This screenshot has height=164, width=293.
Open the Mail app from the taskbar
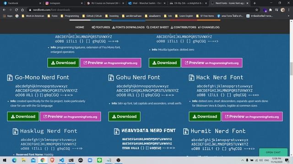(33, 160)
